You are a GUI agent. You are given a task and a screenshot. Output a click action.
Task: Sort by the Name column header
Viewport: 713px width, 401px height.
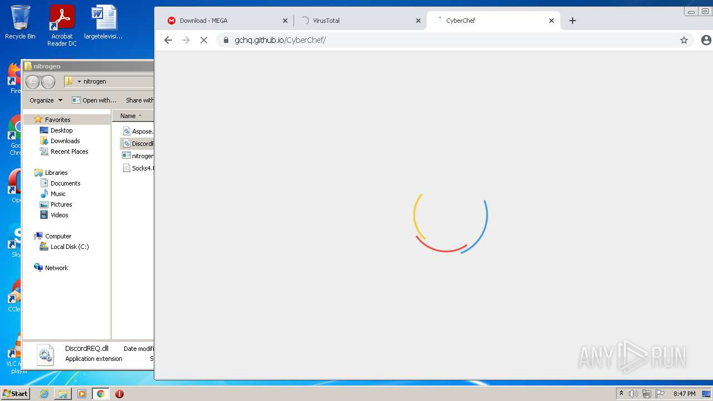(x=133, y=116)
